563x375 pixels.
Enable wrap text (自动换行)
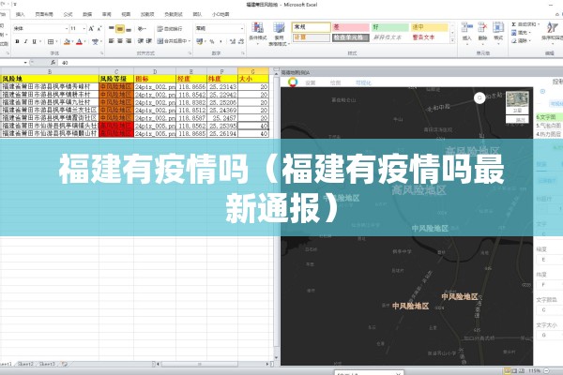[170, 29]
